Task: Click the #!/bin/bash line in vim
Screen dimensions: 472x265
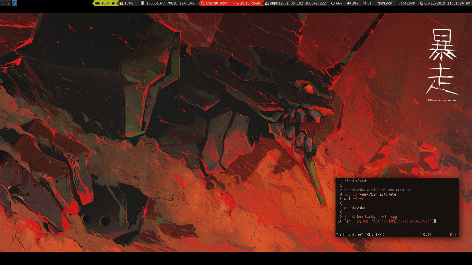Action: [356, 181]
